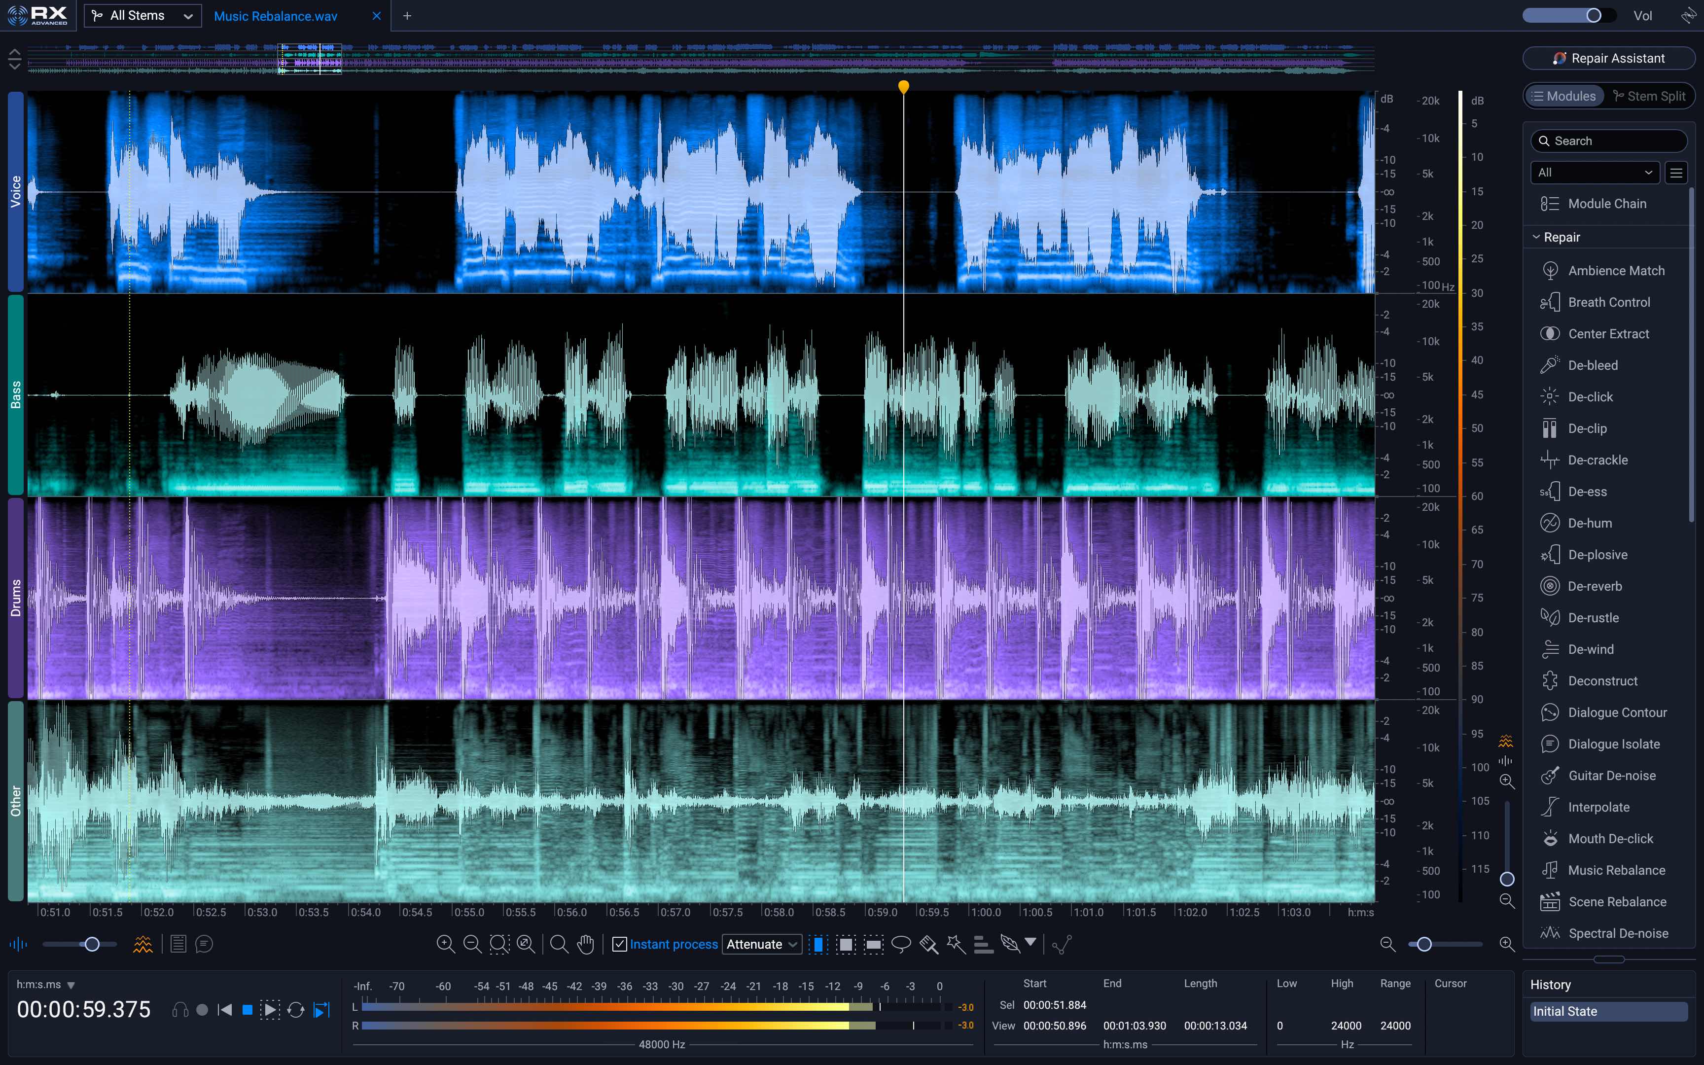Switch to the Stem Split tab

[1650, 95]
